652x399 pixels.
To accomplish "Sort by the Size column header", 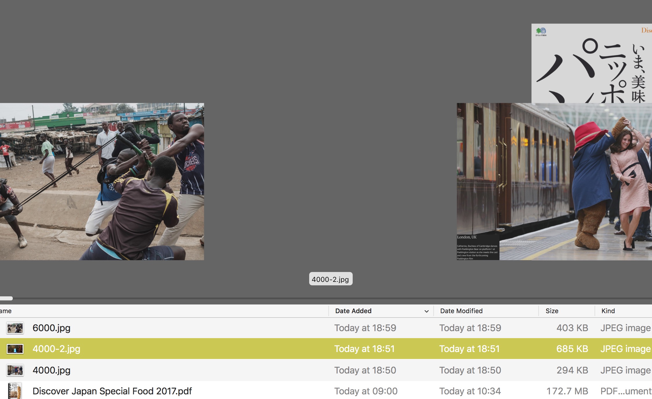I will point(552,311).
